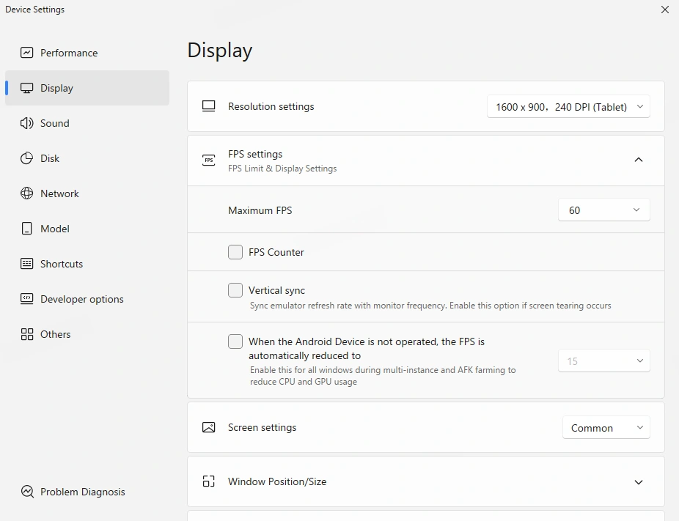Click the Resolution settings label
679x521 pixels.
(271, 106)
